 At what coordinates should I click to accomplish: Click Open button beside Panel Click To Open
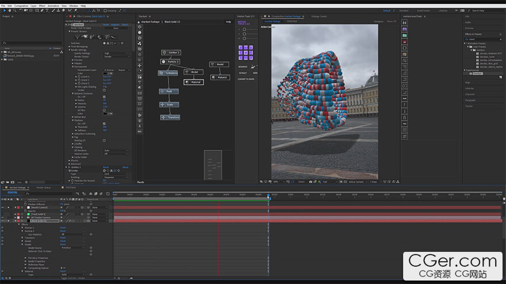pos(116,28)
